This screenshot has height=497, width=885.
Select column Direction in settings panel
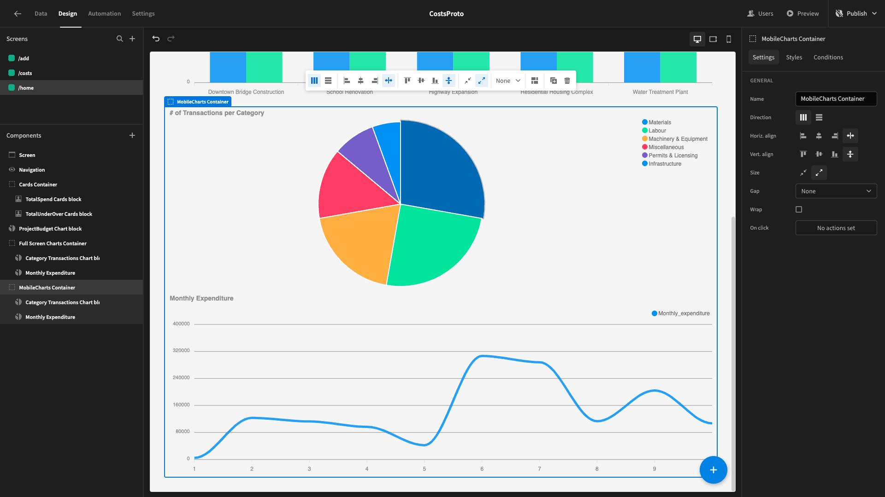803,117
